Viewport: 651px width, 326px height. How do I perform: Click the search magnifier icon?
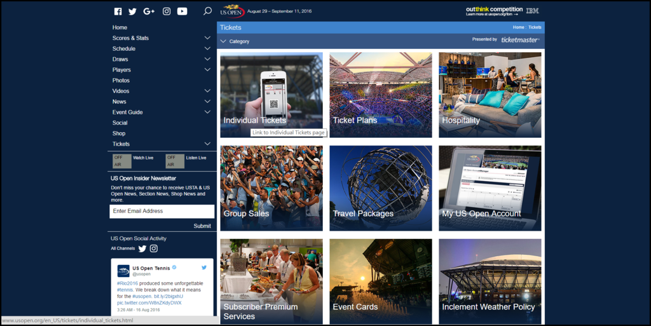(208, 11)
